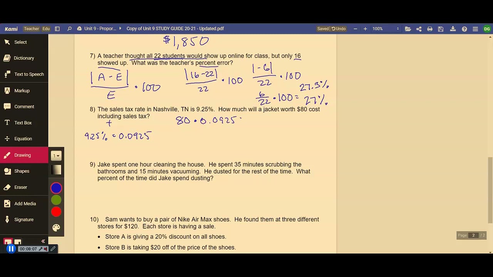Pick the blue drawing color
The height and width of the screenshot is (277, 493).
(56, 188)
